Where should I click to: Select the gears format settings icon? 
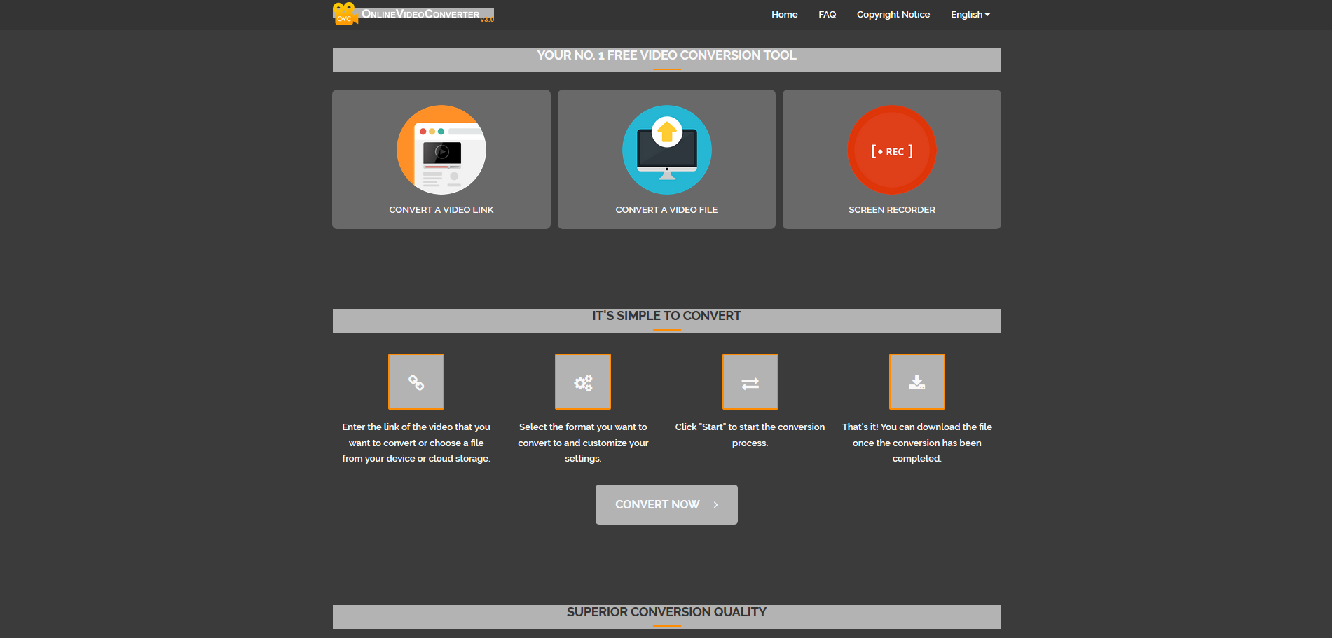(582, 382)
